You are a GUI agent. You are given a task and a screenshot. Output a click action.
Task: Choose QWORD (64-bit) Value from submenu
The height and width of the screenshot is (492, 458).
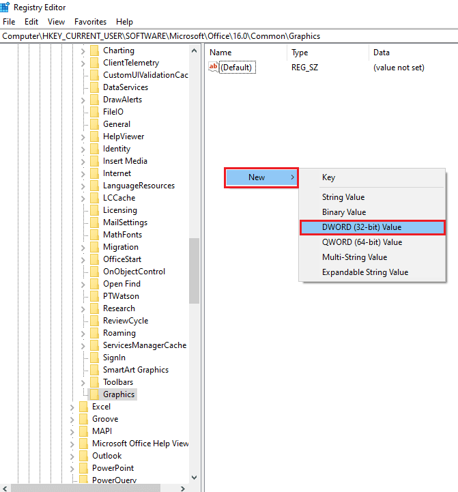click(372, 242)
